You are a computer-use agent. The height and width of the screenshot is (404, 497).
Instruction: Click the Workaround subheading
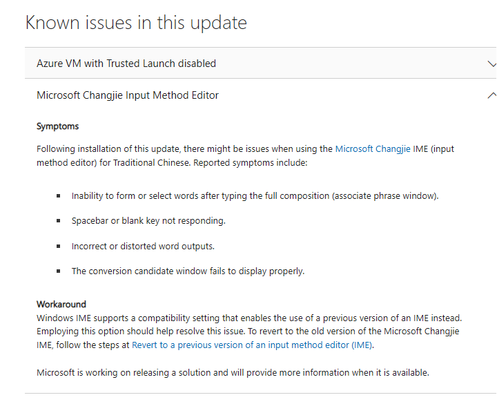click(x=61, y=304)
